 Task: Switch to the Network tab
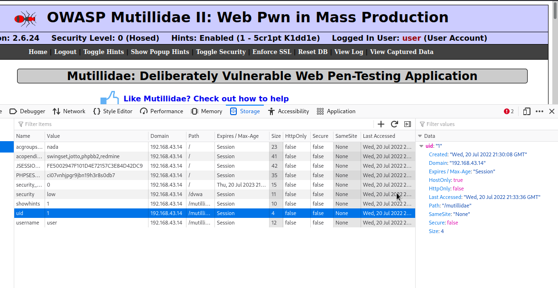tap(69, 111)
